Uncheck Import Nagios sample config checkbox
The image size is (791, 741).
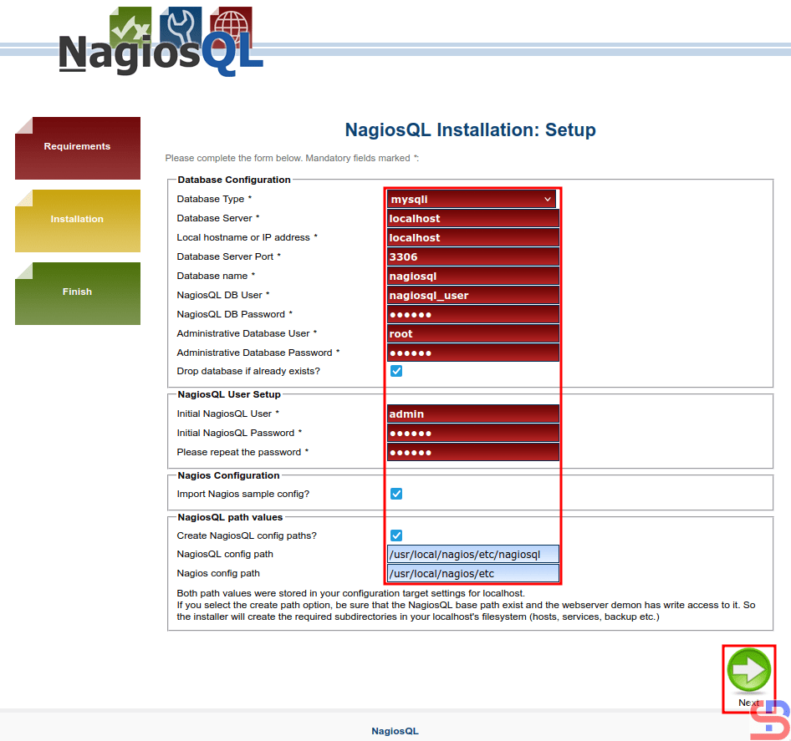coord(396,494)
